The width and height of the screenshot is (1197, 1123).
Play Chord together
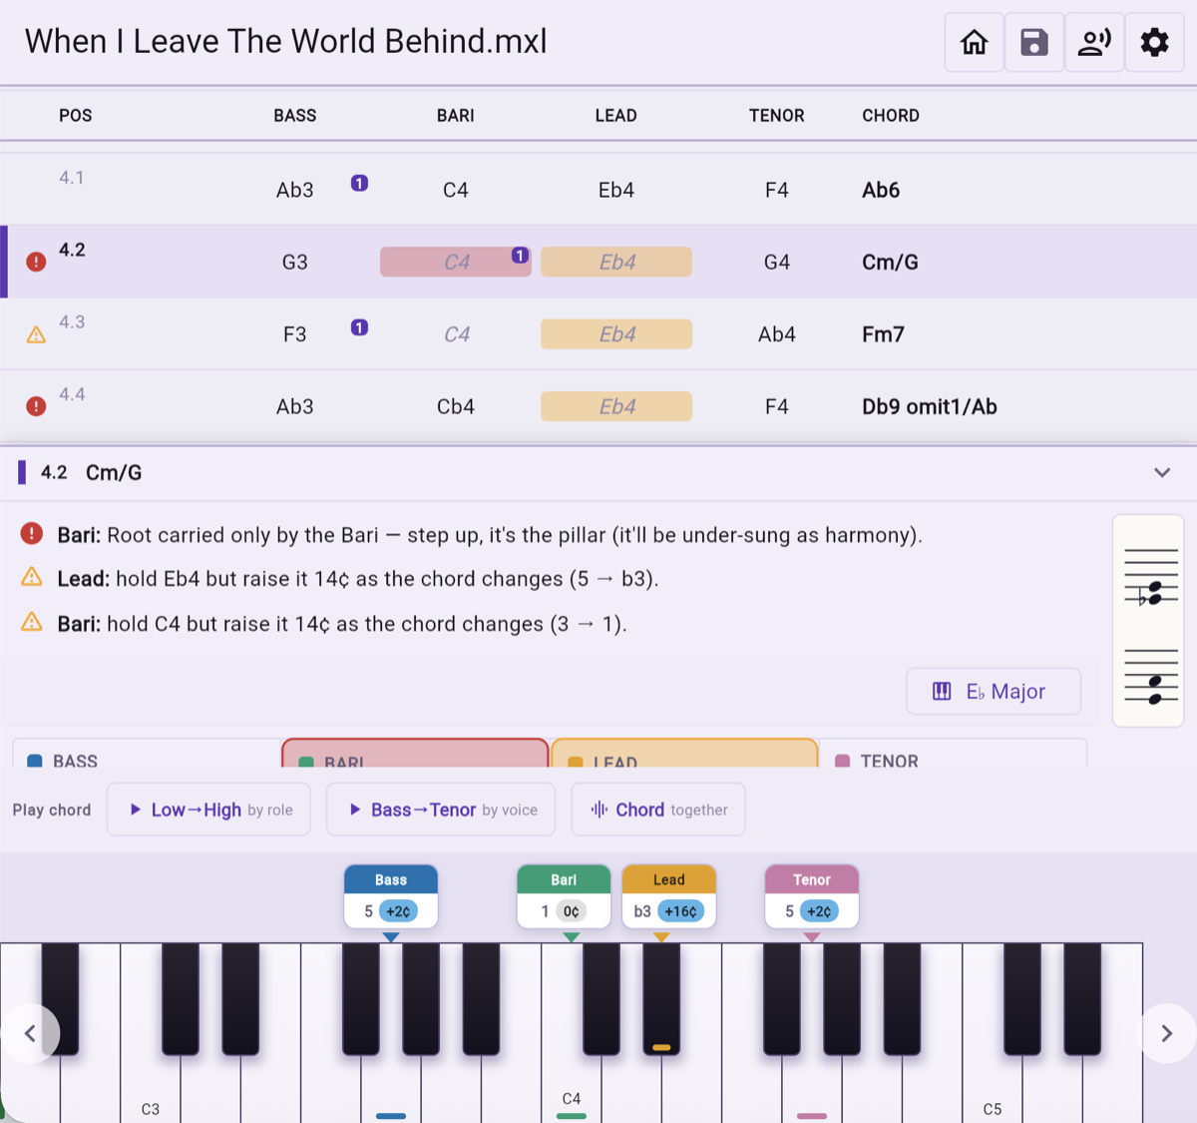658,810
